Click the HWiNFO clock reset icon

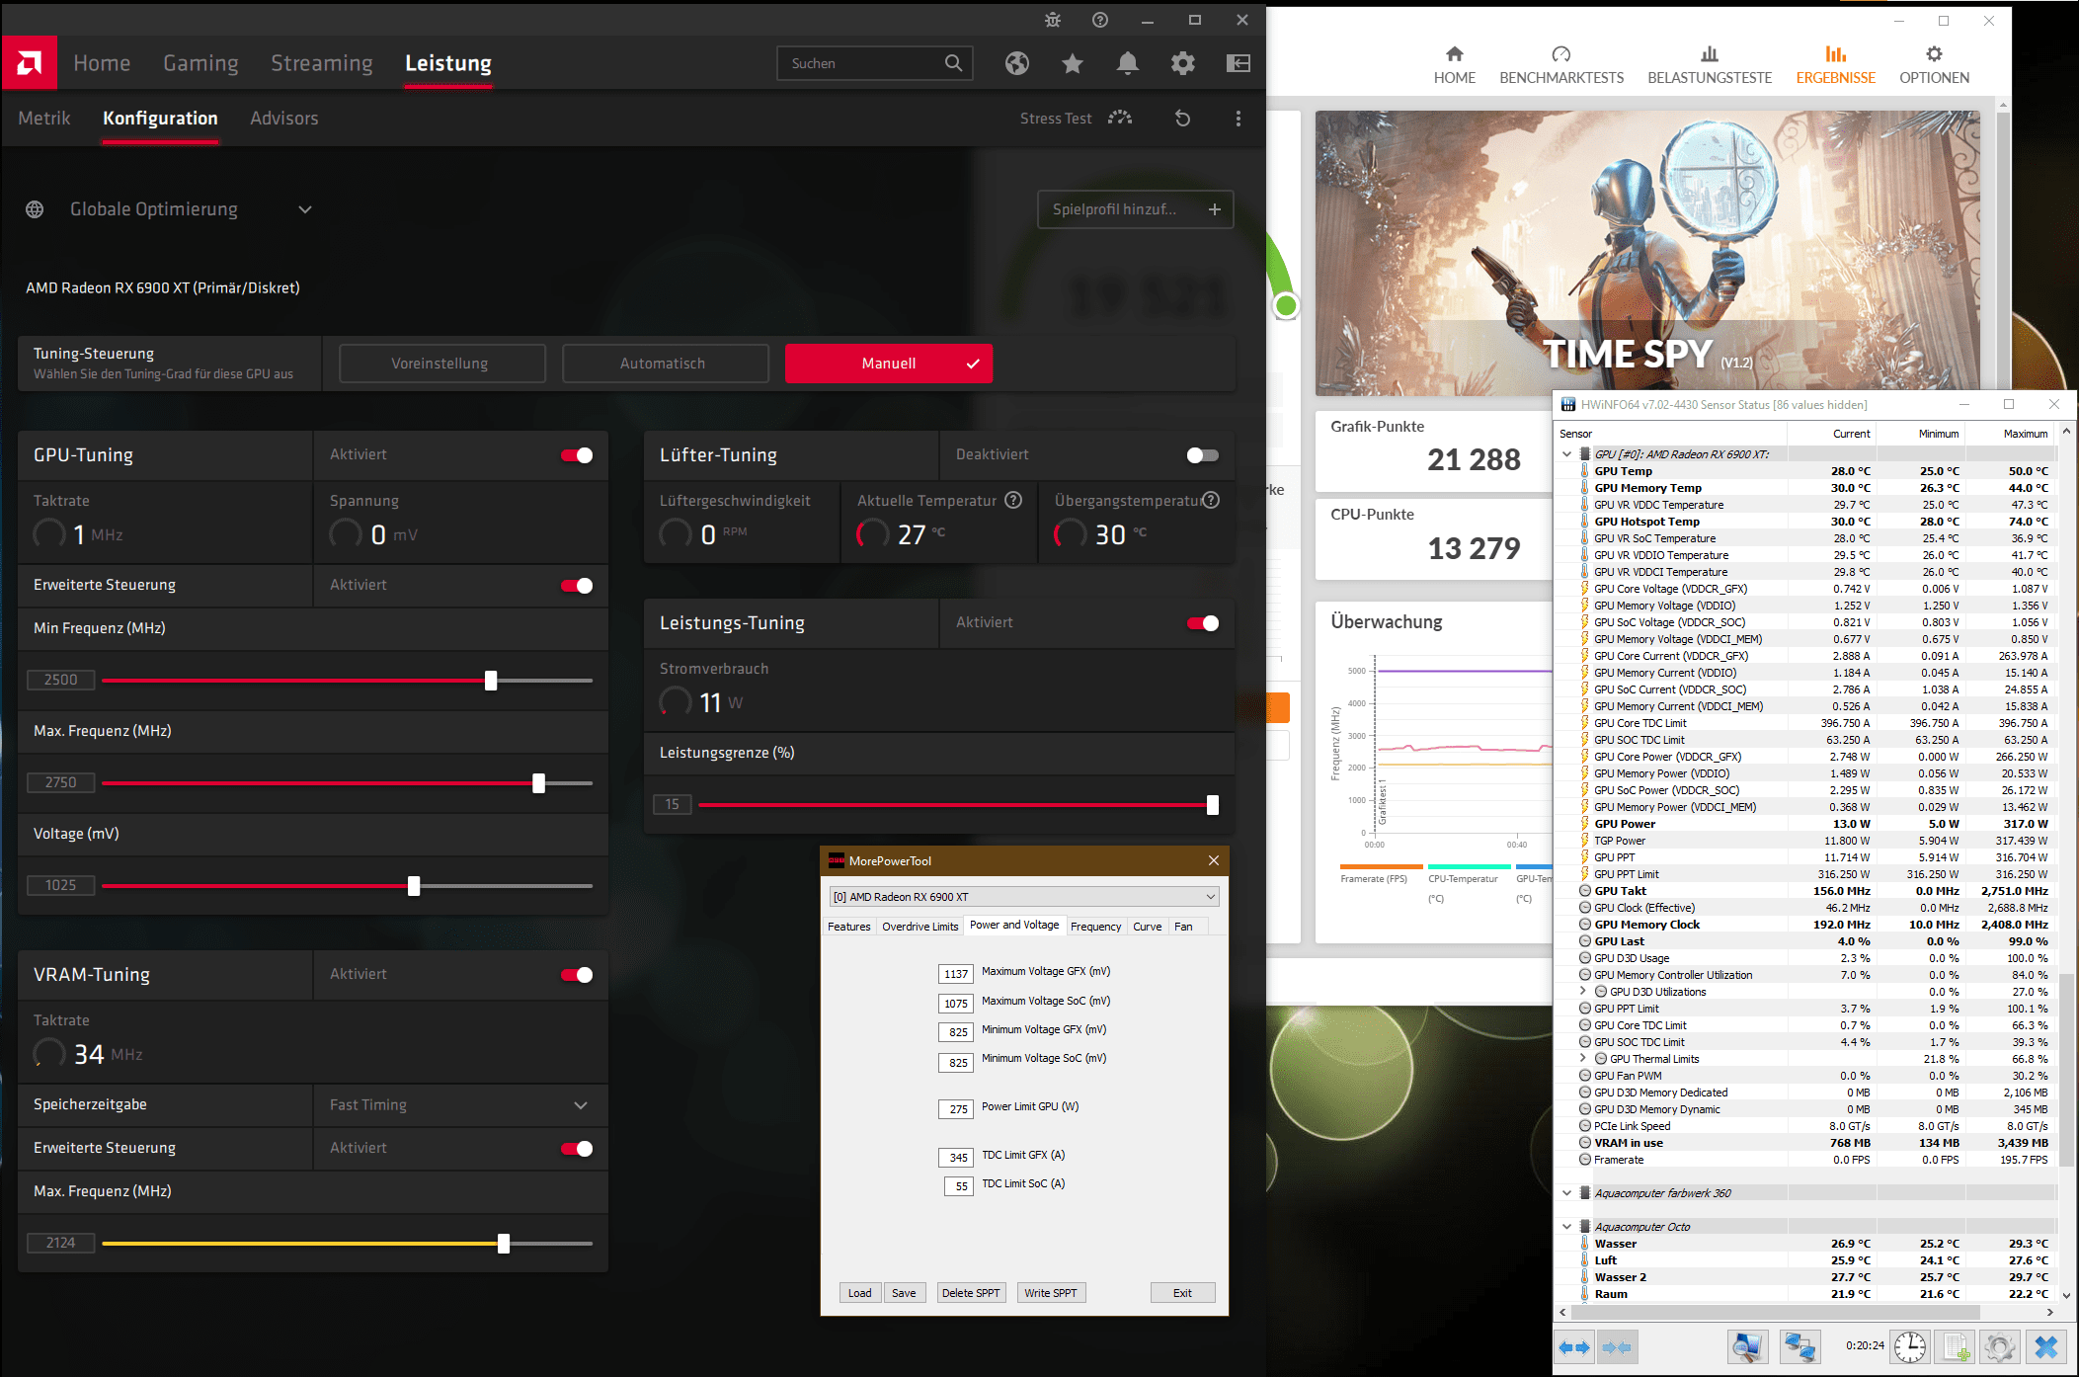[x=1910, y=1347]
